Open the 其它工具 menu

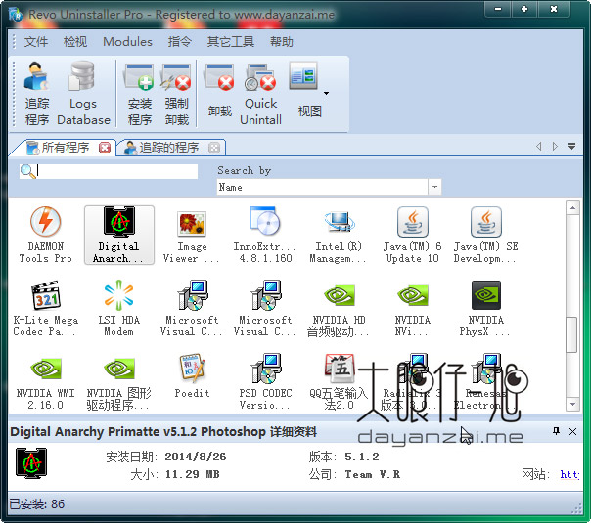[x=230, y=41]
